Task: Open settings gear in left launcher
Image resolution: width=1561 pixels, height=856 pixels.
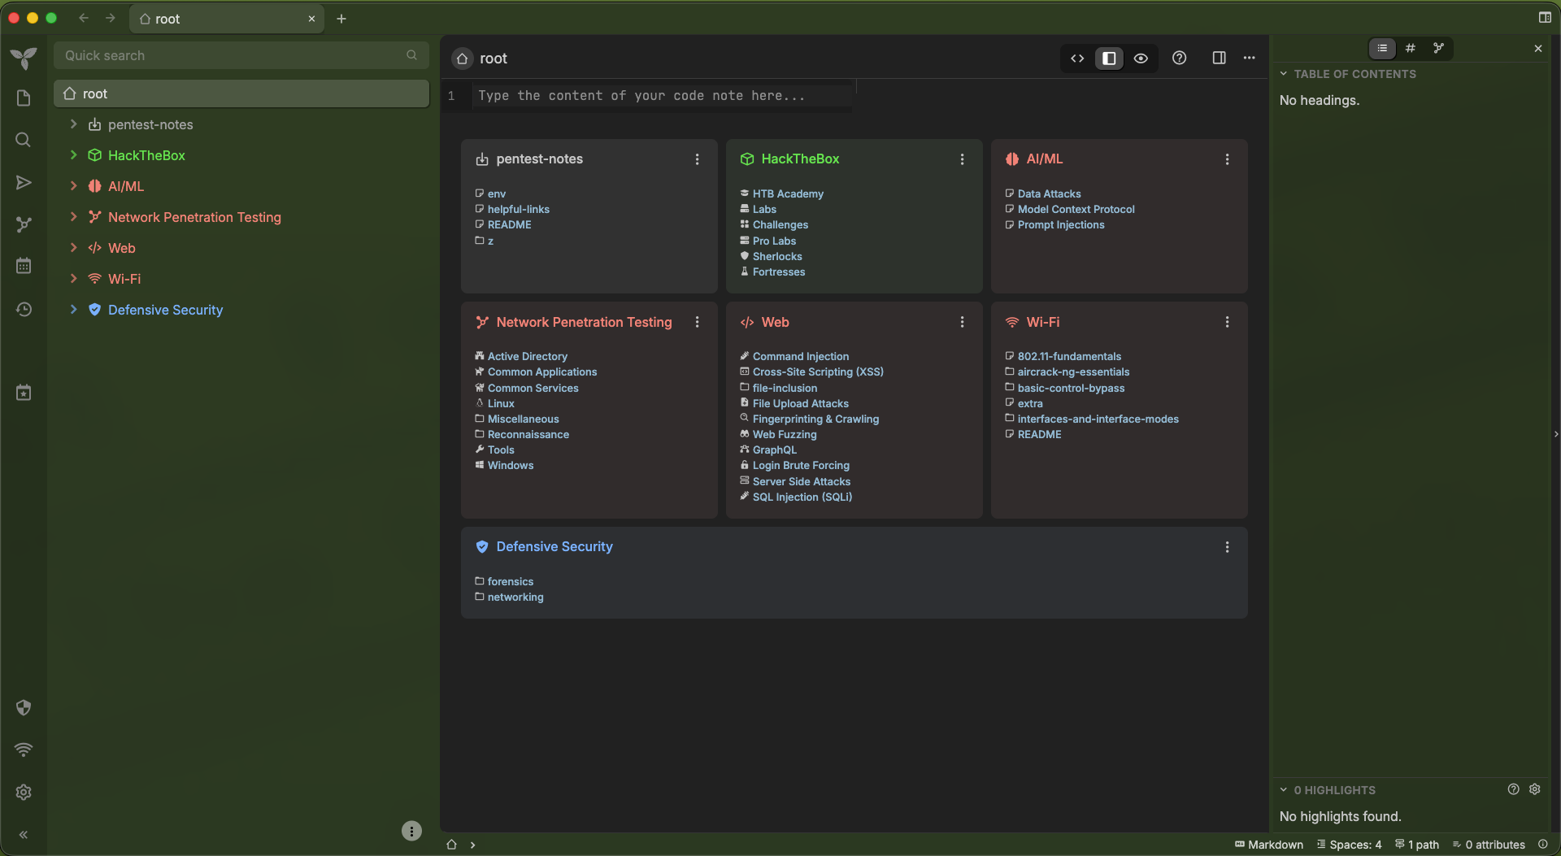Action: (x=24, y=792)
